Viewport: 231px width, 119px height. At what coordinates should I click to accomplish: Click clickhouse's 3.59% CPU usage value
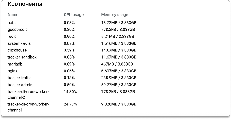tap(69, 50)
